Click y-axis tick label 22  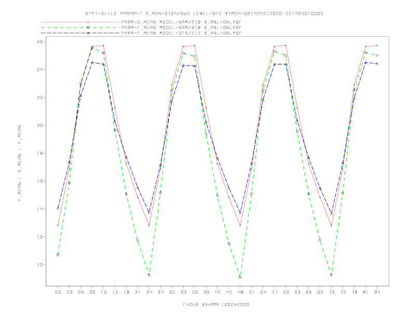(x=39, y=97)
